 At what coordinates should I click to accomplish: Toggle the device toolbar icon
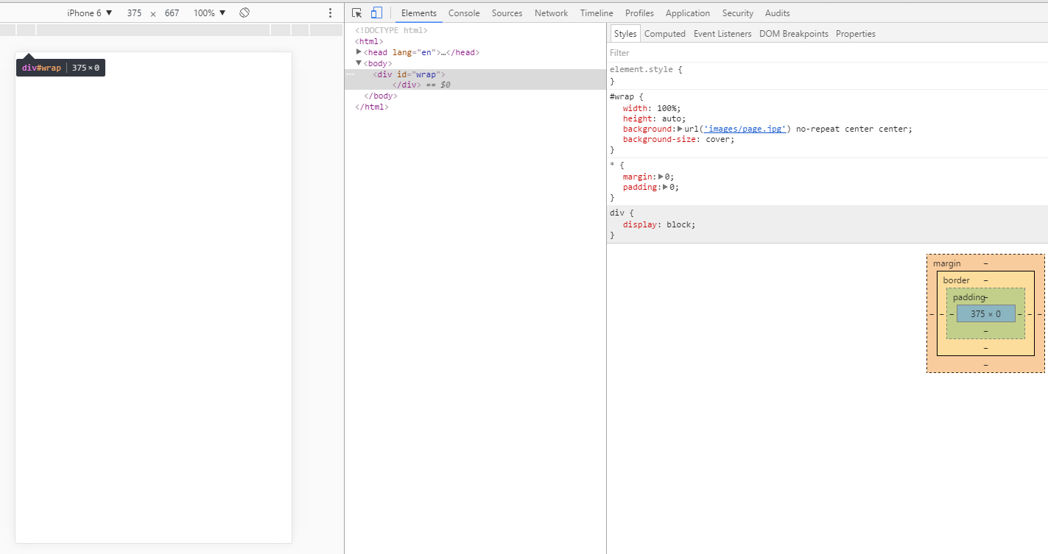pos(376,13)
